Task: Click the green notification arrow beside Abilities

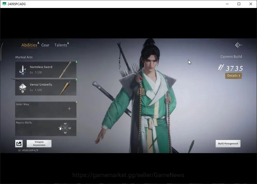Action: 38,43
